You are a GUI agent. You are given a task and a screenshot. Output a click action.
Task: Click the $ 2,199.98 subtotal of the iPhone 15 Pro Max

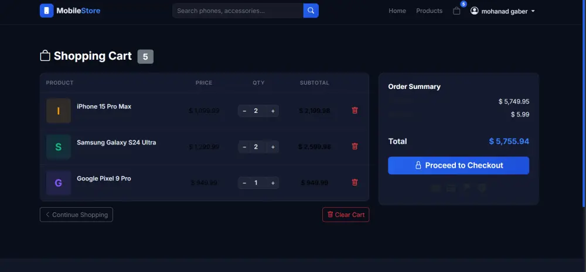315,111
